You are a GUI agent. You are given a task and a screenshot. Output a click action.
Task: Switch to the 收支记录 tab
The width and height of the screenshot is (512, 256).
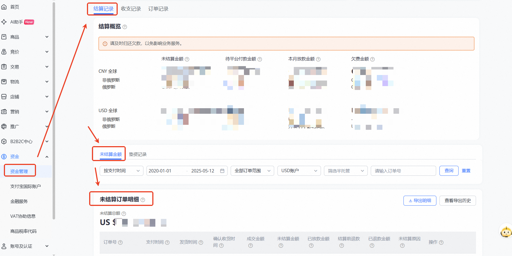click(131, 9)
